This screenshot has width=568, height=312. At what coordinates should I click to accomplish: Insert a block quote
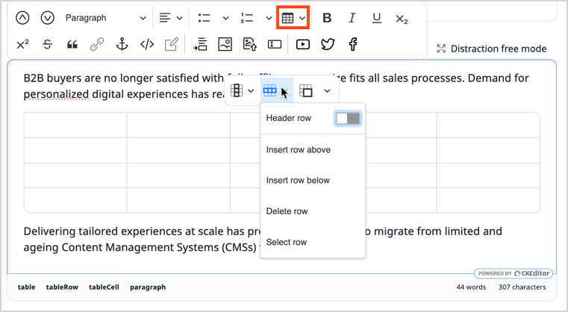point(72,45)
